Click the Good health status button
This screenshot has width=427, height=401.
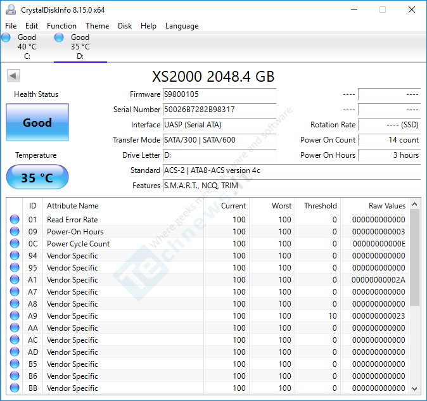coord(37,122)
